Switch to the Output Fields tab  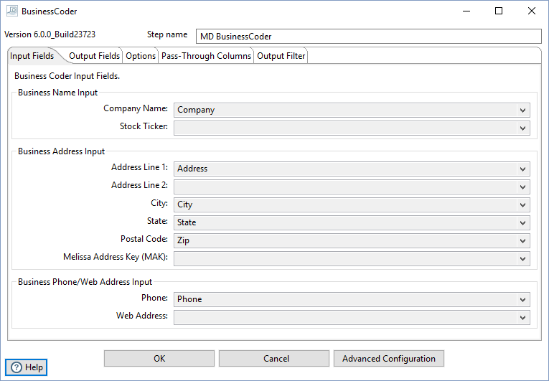[x=94, y=56]
